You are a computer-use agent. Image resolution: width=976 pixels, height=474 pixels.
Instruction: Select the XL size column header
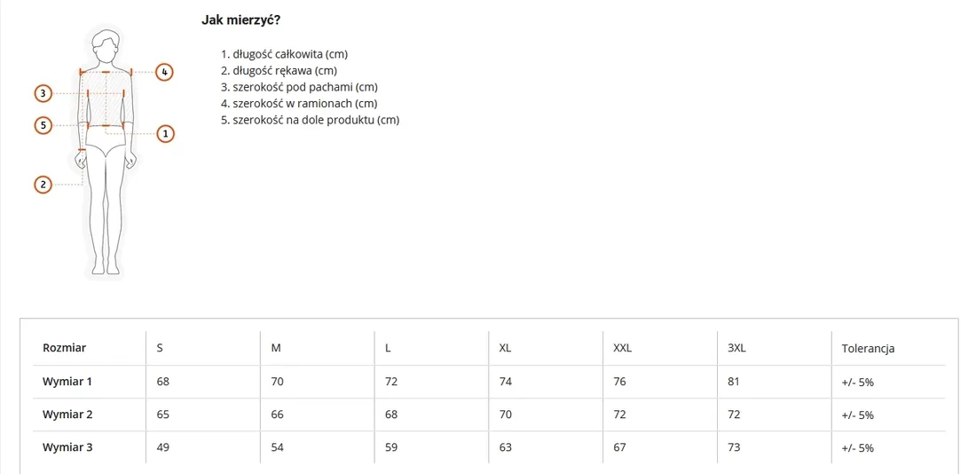(x=505, y=348)
